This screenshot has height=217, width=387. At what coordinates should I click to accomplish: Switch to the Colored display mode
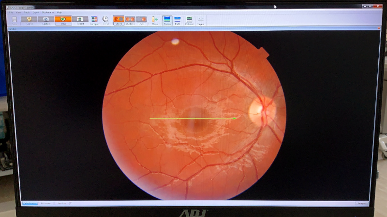click(189, 20)
